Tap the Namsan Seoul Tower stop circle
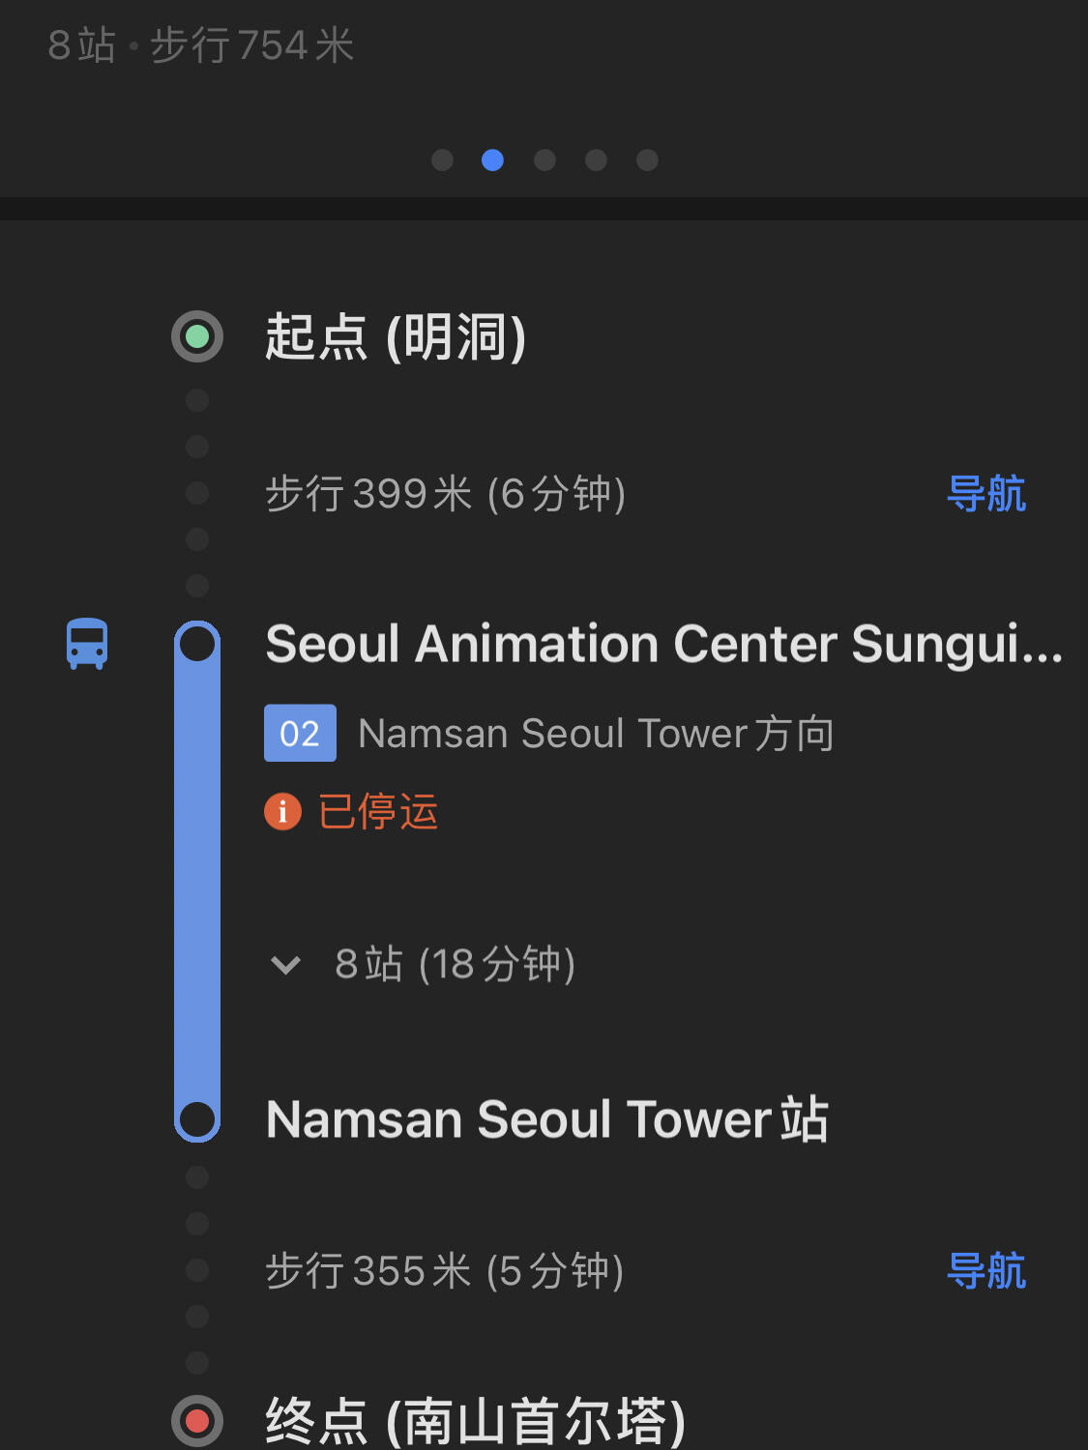The image size is (1088, 1450). [197, 1119]
